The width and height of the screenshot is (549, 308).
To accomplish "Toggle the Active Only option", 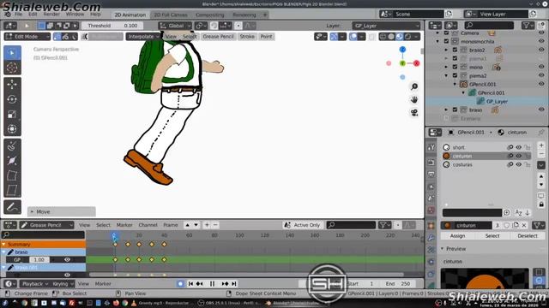I will click(x=303, y=225).
